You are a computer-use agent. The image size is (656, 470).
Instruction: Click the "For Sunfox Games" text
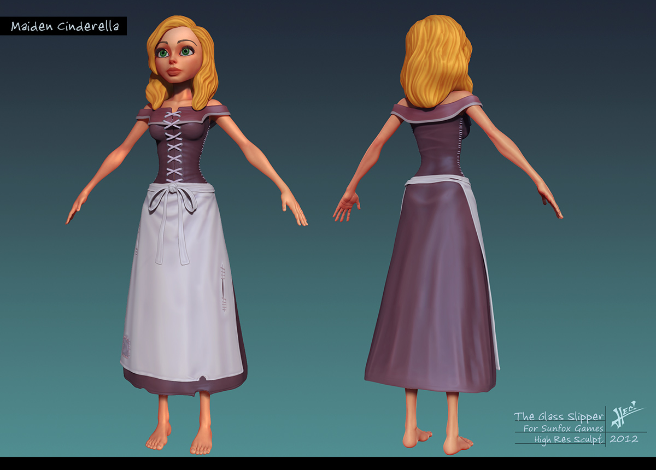(x=563, y=428)
